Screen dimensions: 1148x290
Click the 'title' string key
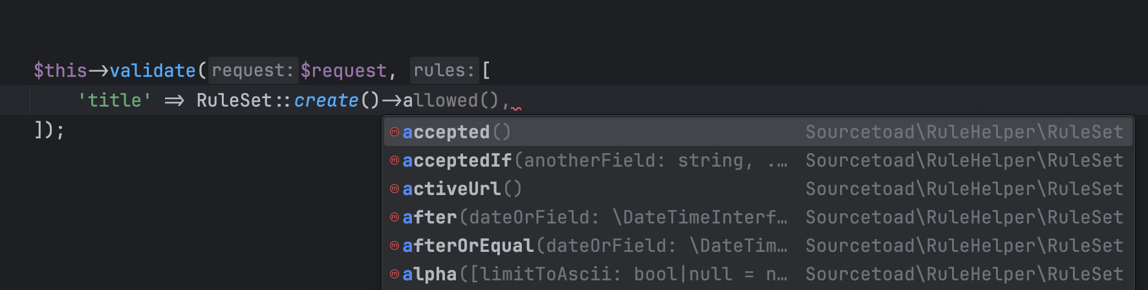pyautogui.click(x=114, y=101)
